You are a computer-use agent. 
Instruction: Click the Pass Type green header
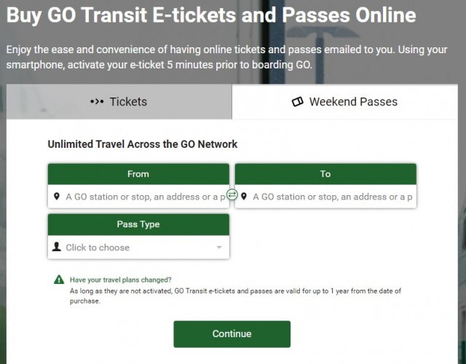pos(138,224)
